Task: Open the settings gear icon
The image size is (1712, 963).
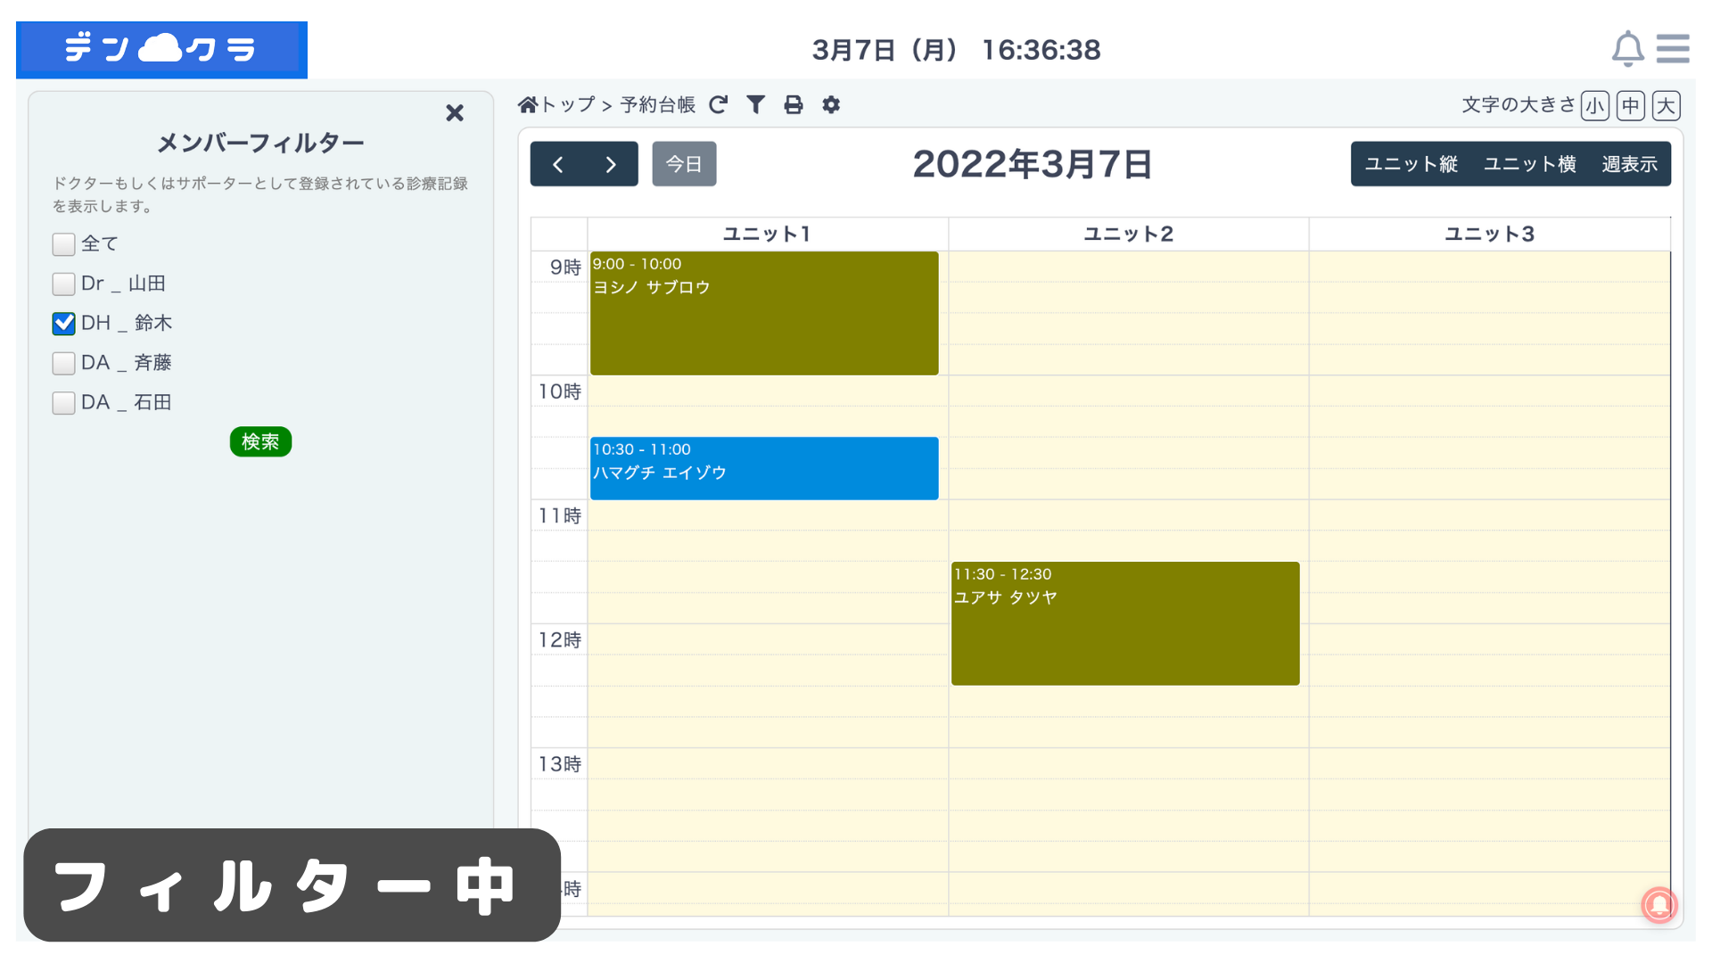Action: 831,105
